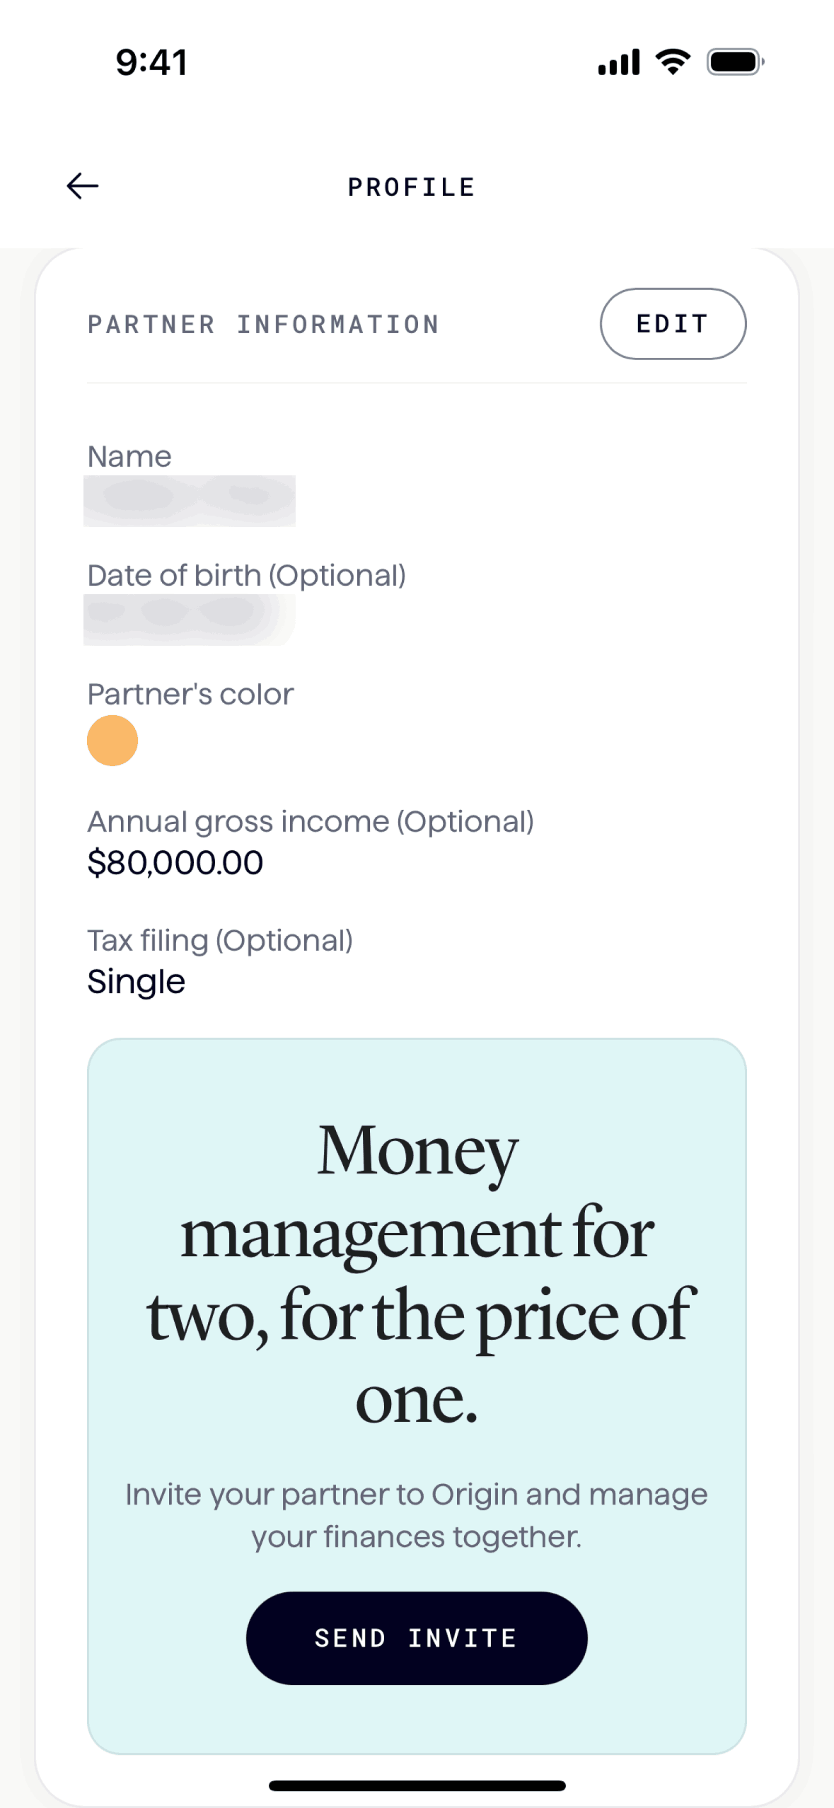
Task: Tap the cellular signal icon
Action: click(619, 62)
